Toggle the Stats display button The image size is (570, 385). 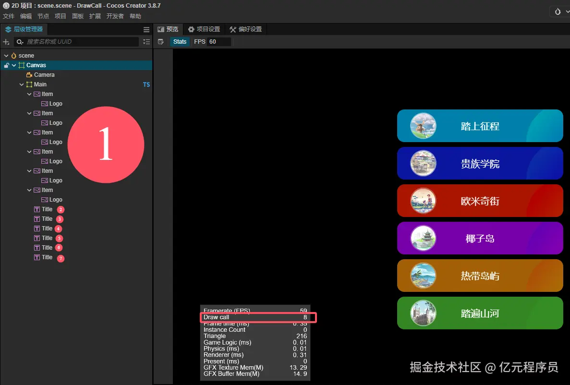[180, 42]
